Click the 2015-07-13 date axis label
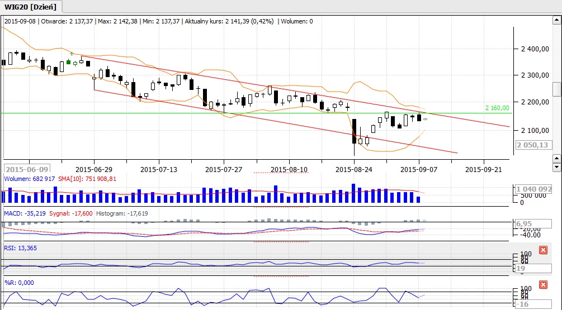Image resolution: width=562 pixels, height=310 pixels. [159, 169]
